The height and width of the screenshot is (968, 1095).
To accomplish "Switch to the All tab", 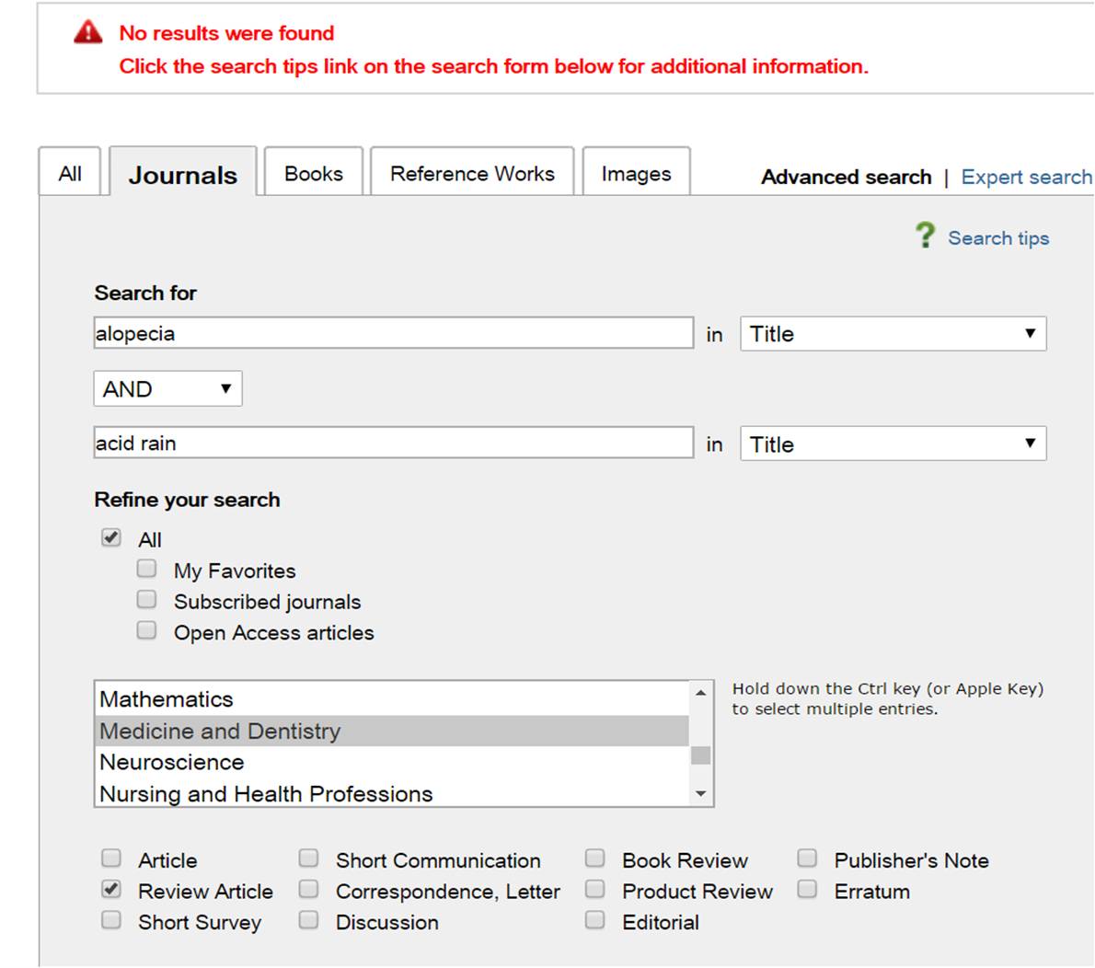I will (x=70, y=173).
